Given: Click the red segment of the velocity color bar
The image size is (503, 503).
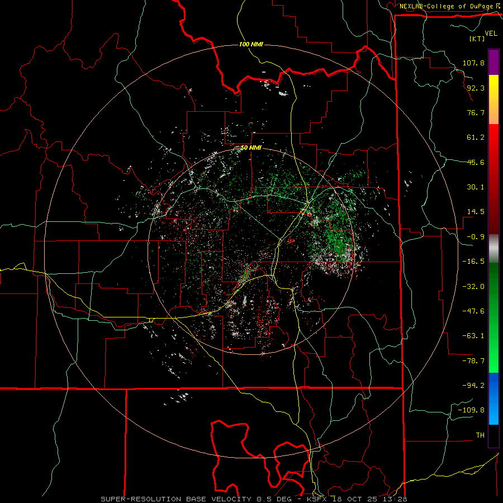Looking at the screenshot, I should coord(493,179).
